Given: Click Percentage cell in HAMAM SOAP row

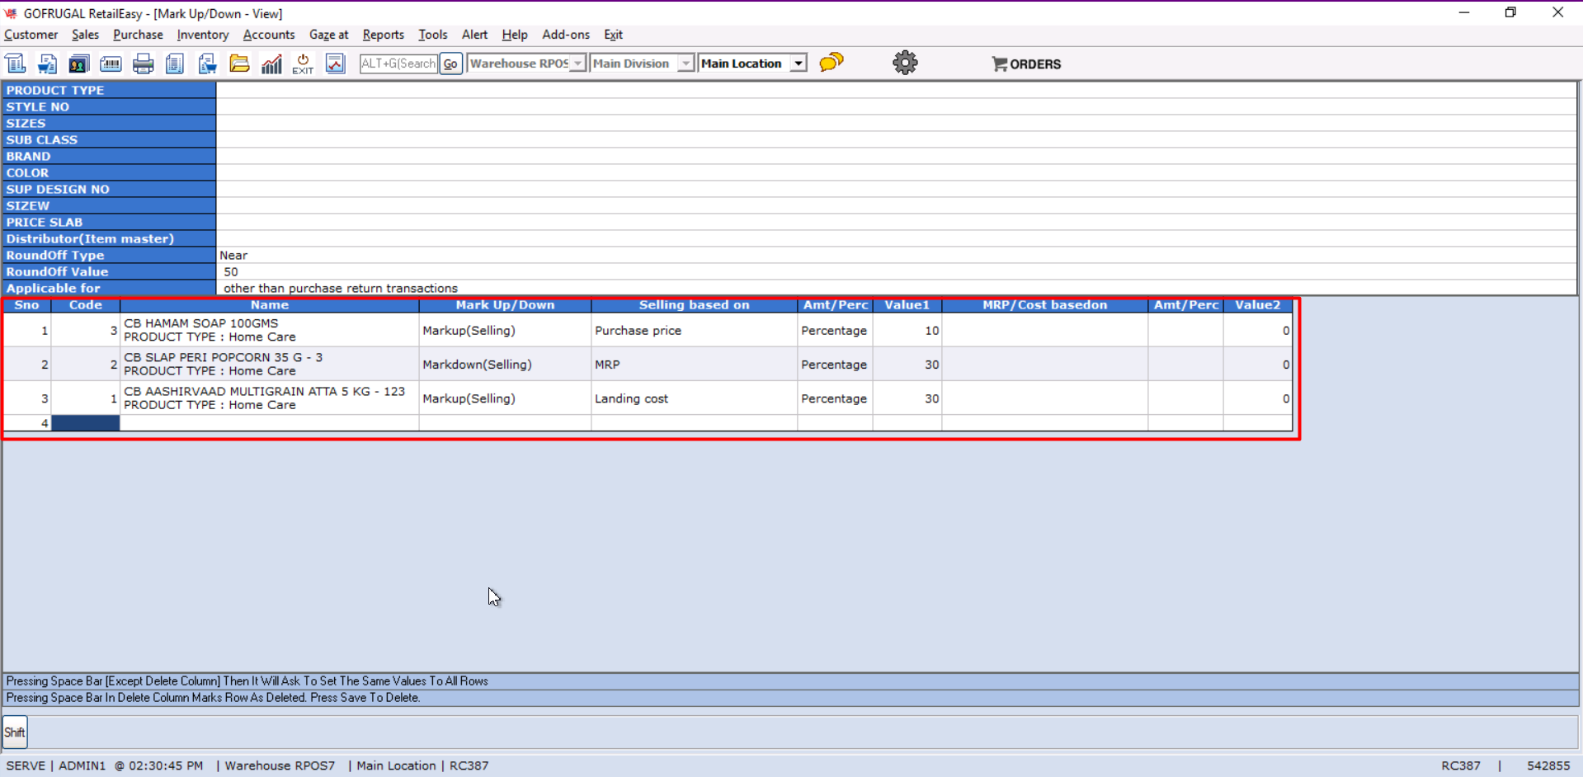Looking at the screenshot, I should pos(835,330).
